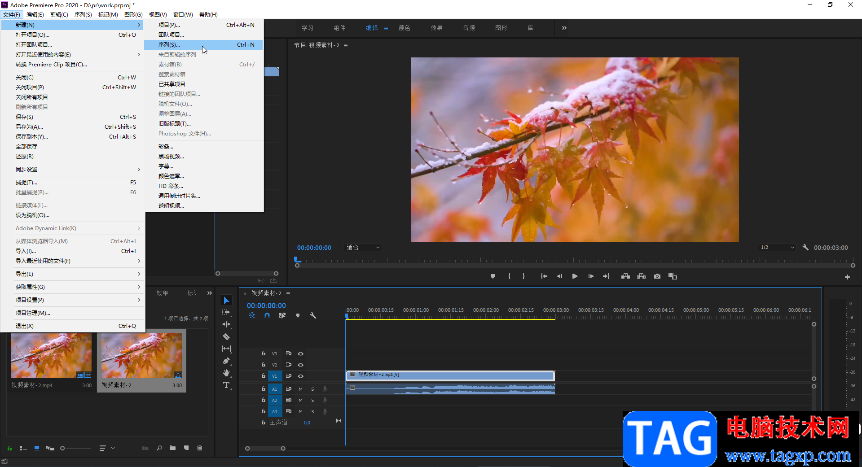Open the playback resolution 1/2 dropdown
862x467 pixels.
point(778,247)
